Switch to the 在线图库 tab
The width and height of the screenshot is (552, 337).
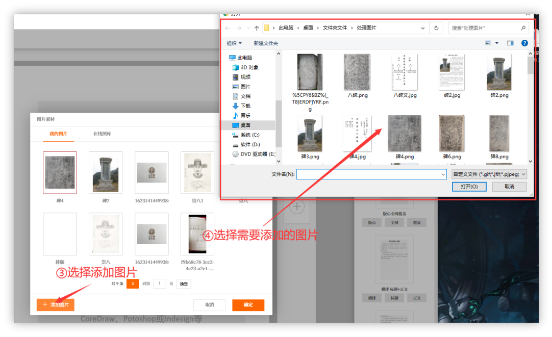[102, 134]
